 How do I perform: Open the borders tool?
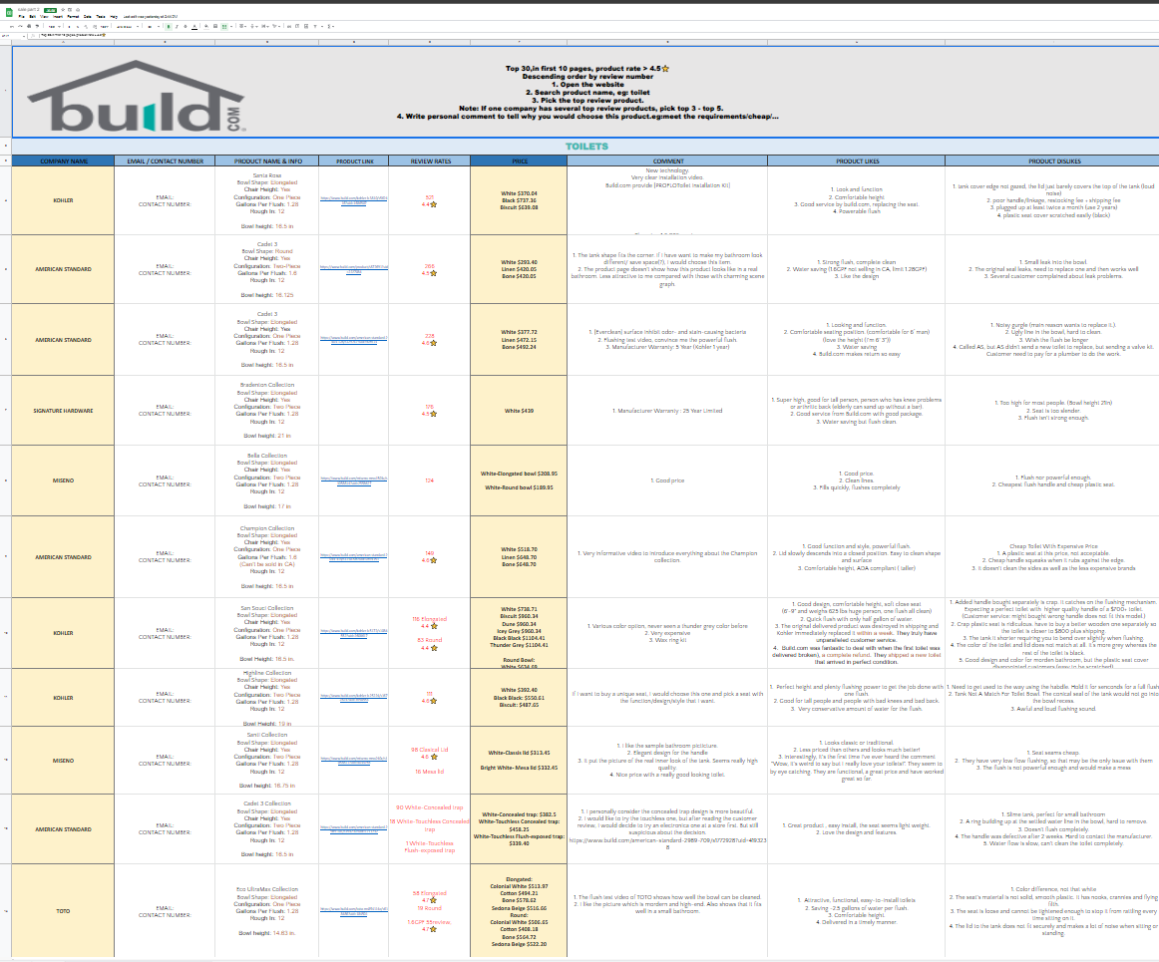coord(215,27)
